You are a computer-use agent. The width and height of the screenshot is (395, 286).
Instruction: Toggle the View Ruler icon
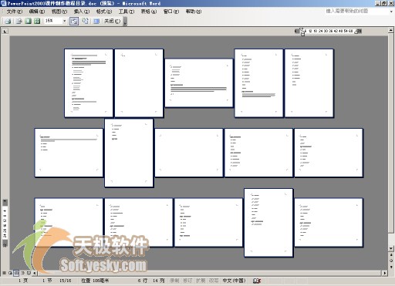[x=74, y=21]
